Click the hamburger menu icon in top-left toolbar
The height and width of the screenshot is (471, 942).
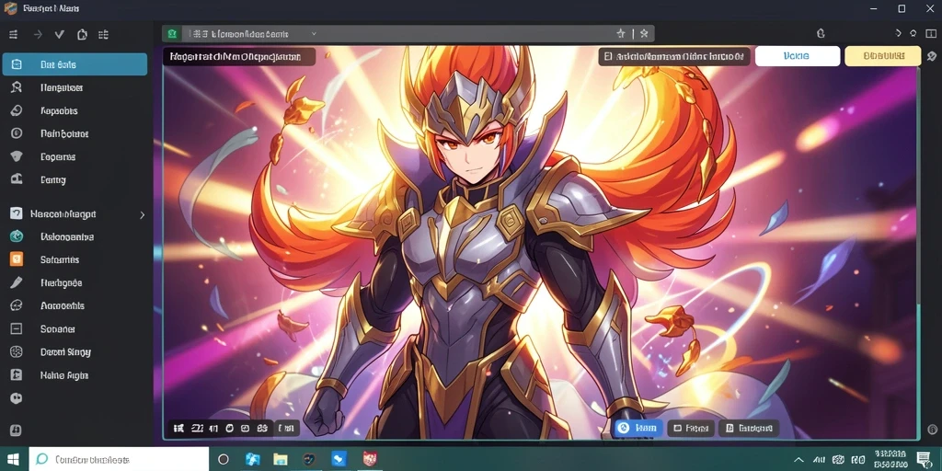13,34
